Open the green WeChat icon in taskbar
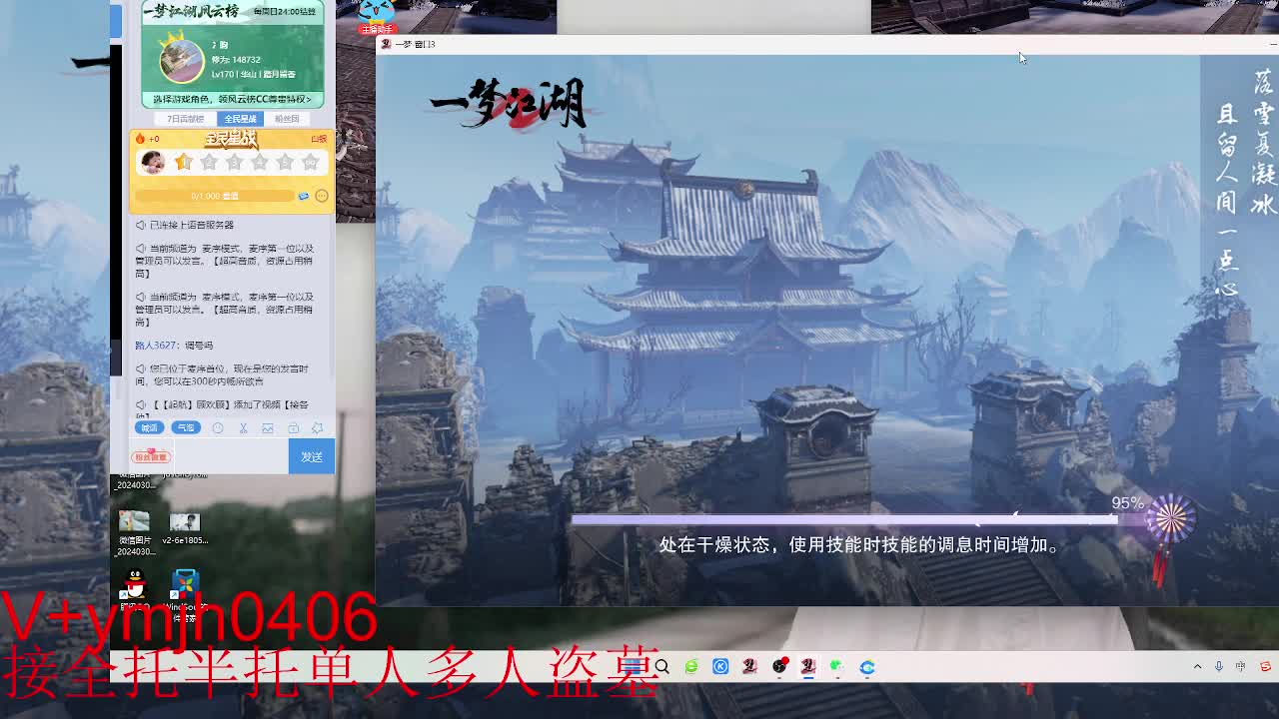Viewport: 1279px width, 719px height. pyautogui.click(x=837, y=667)
